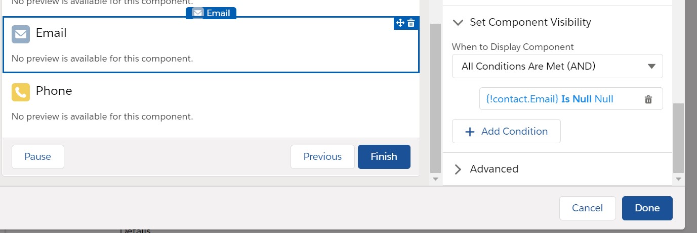697x233 pixels.
Task: Click the Pause button
Action: click(38, 157)
